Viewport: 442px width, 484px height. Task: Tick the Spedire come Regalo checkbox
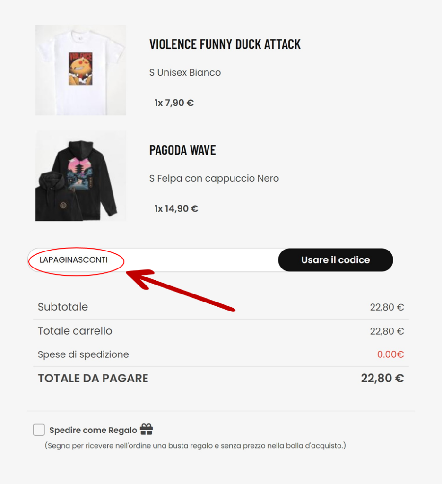(x=39, y=430)
